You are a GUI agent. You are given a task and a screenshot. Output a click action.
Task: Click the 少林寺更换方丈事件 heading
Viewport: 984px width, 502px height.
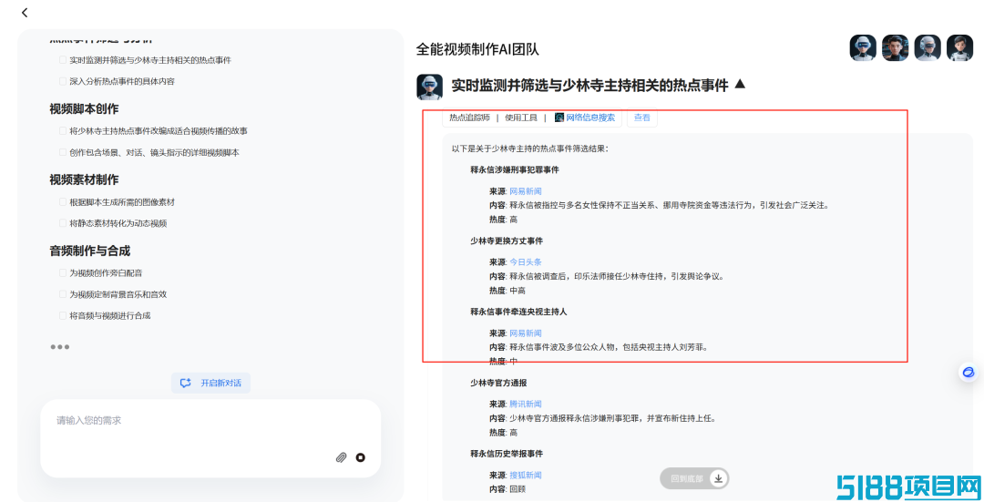[x=507, y=241]
